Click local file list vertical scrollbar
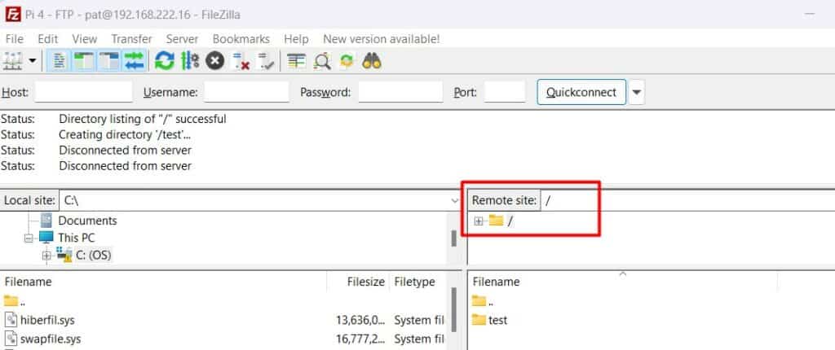835x350 pixels. [x=453, y=310]
